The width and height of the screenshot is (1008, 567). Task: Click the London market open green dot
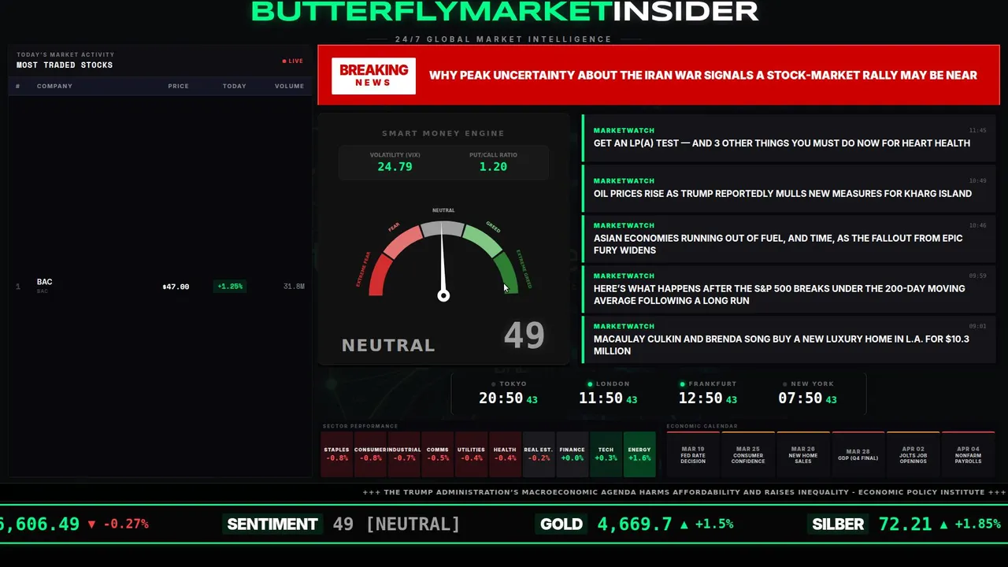pos(591,384)
